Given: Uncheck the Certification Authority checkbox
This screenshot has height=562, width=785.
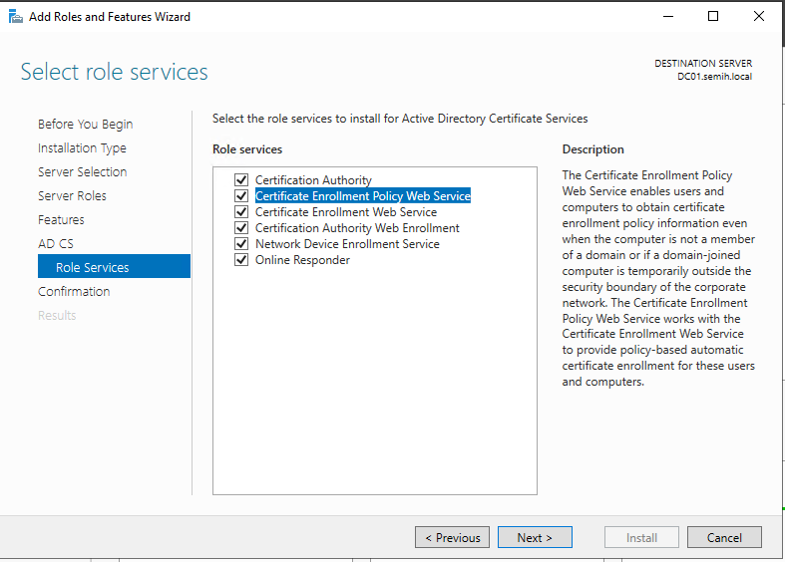Looking at the screenshot, I should 240,180.
